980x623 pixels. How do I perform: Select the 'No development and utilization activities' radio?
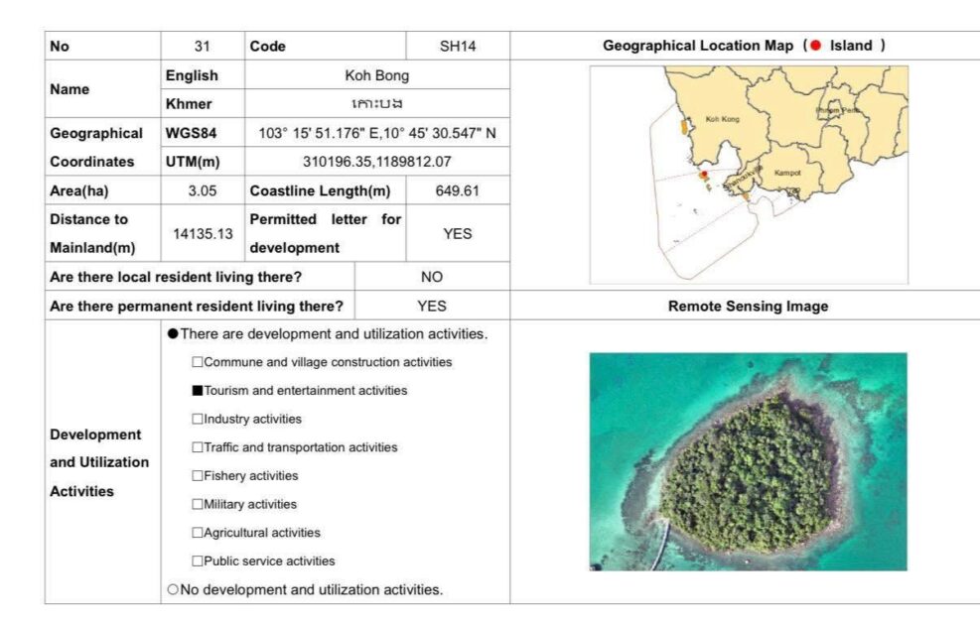(x=173, y=589)
